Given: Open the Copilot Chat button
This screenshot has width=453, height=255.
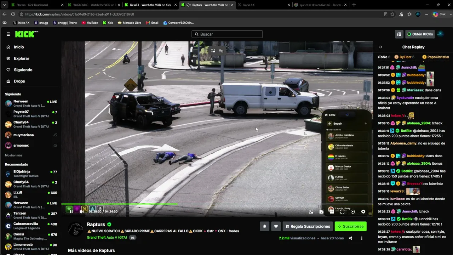Looking at the screenshot, I should click(x=440, y=14).
